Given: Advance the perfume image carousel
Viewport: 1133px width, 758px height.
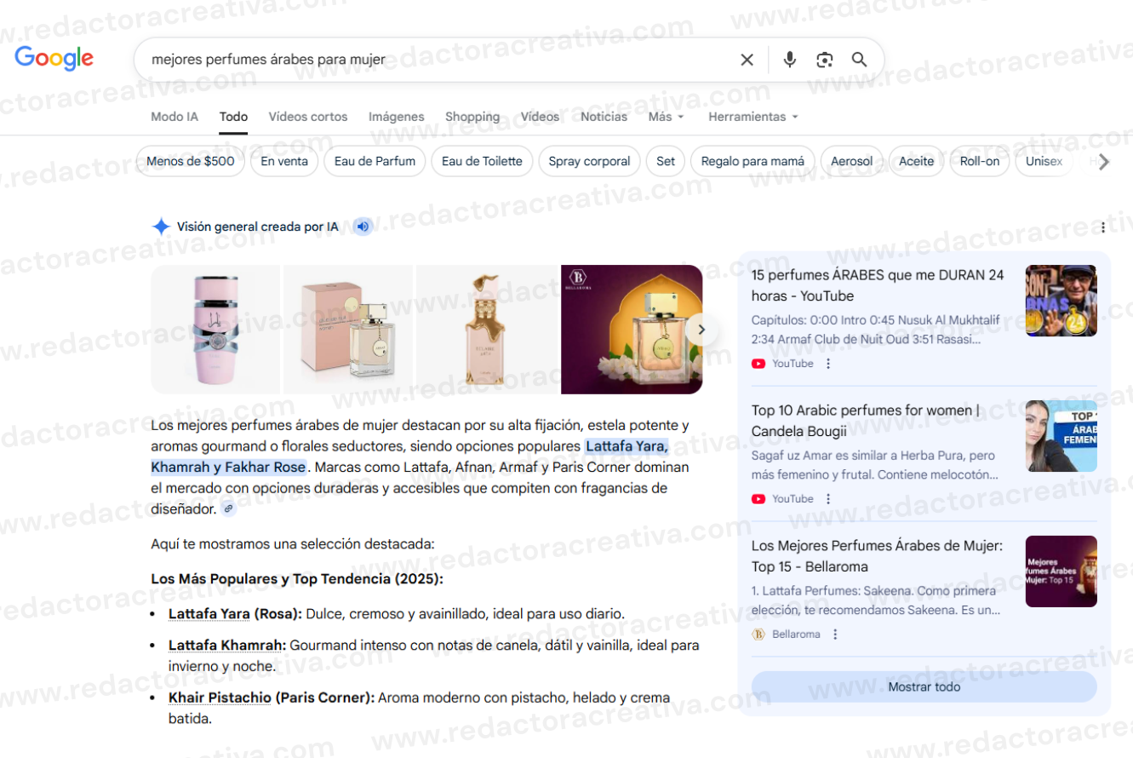Looking at the screenshot, I should click(x=701, y=330).
